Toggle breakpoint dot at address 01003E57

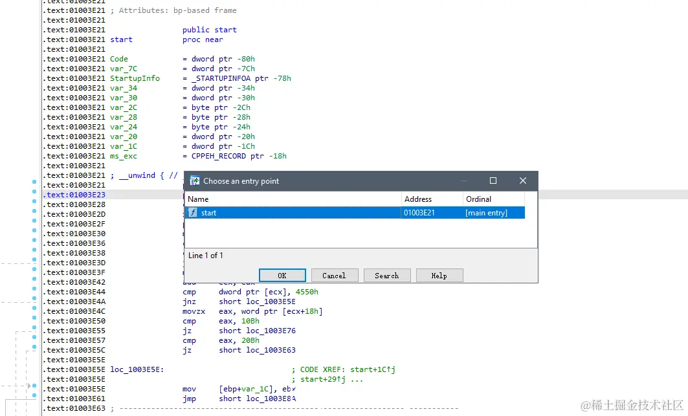click(34, 337)
